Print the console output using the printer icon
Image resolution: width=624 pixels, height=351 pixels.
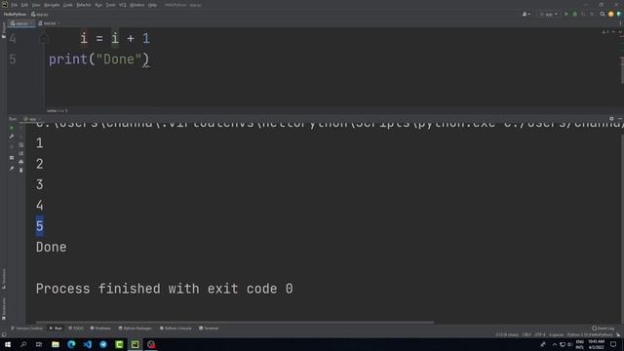tap(21, 162)
